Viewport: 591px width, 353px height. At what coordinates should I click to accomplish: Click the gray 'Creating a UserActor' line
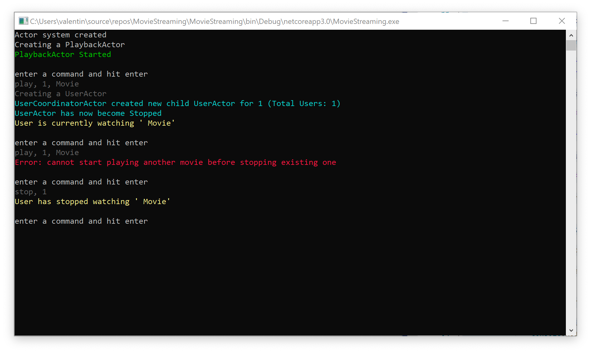coord(60,94)
